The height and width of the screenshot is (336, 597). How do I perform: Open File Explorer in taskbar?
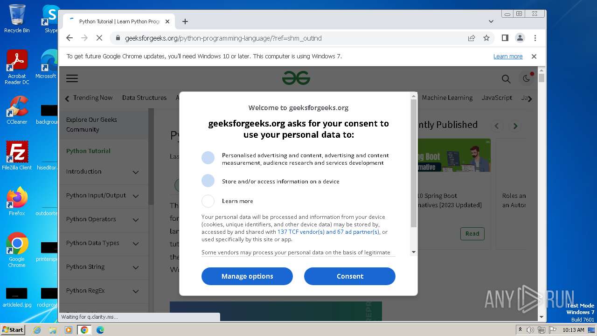coord(53,330)
